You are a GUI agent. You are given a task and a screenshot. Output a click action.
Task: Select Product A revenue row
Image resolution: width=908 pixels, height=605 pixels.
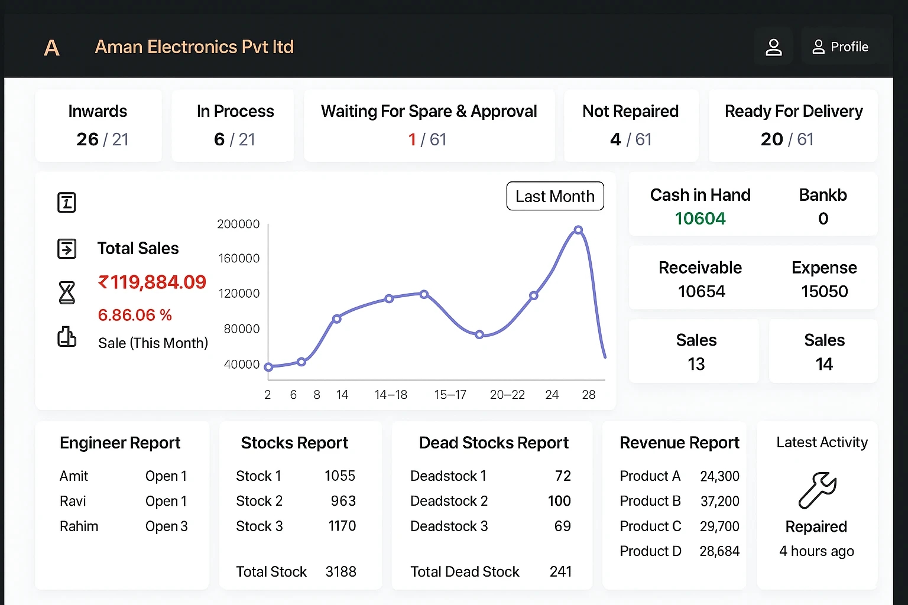coord(679,476)
